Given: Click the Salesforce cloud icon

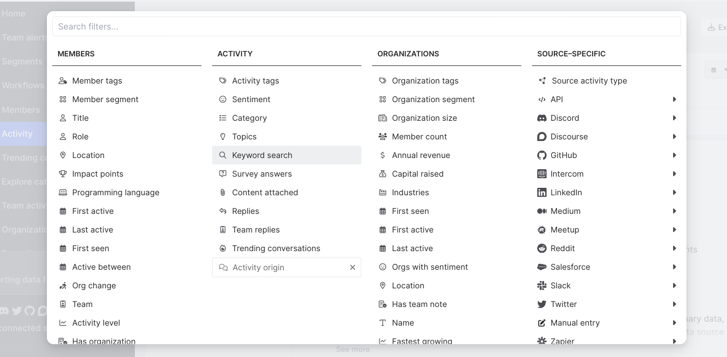Looking at the screenshot, I should [x=542, y=267].
